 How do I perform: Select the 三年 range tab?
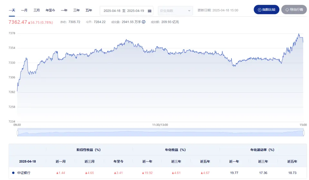[x=77, y=10]
